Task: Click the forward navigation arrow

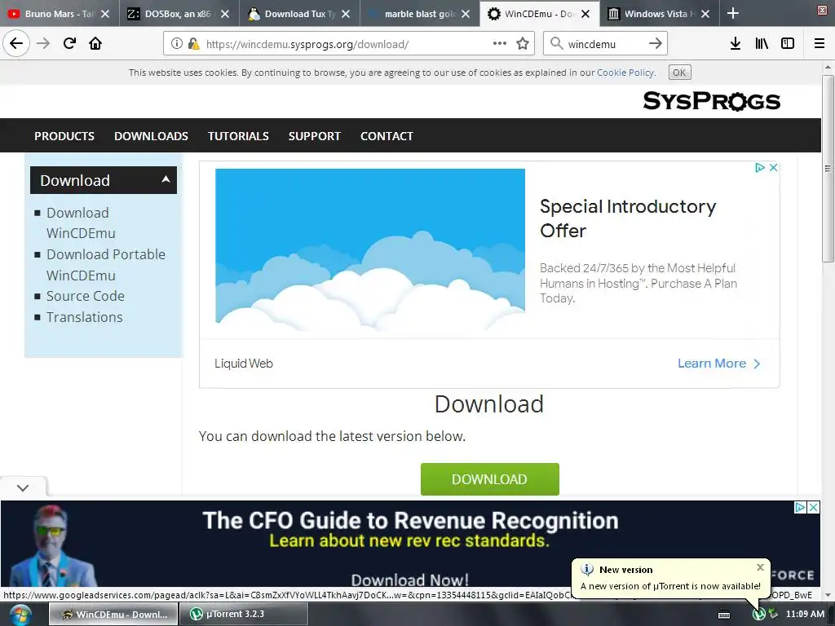Action: tap(43, 43)
